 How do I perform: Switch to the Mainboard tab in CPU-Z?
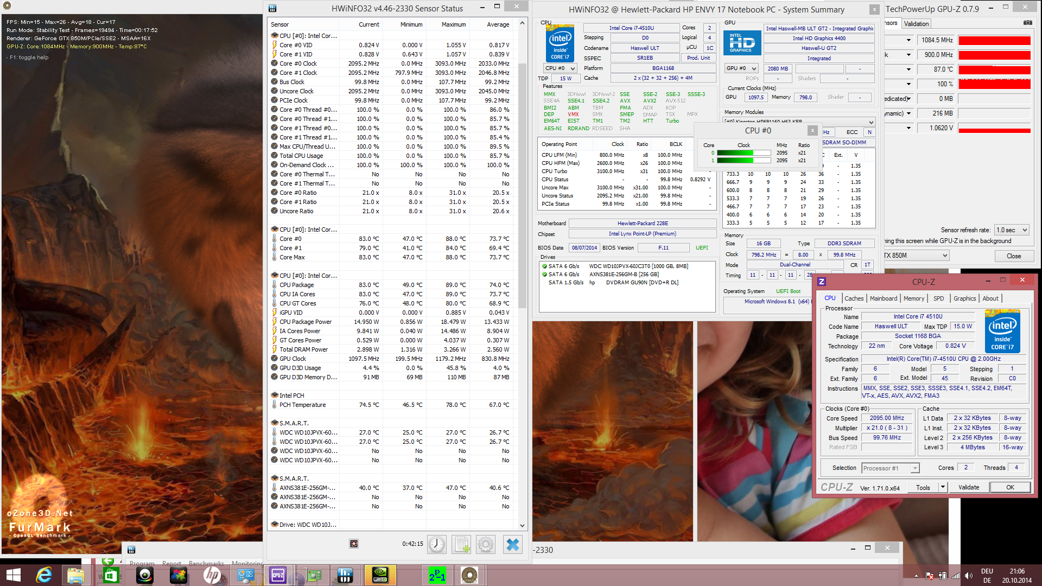click(883, 298)
